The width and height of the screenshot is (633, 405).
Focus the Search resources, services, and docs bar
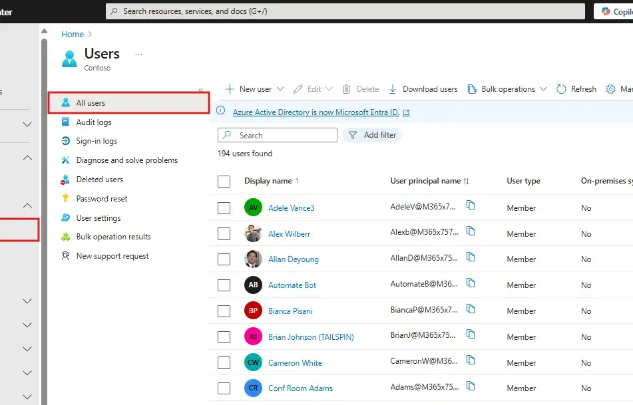345,11
